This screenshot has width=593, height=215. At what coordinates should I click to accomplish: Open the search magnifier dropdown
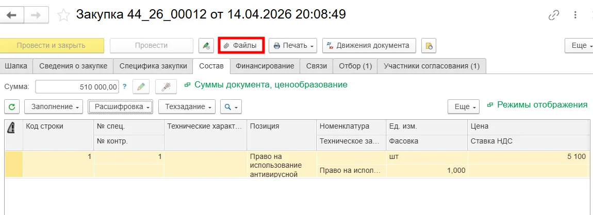(231, 107)
